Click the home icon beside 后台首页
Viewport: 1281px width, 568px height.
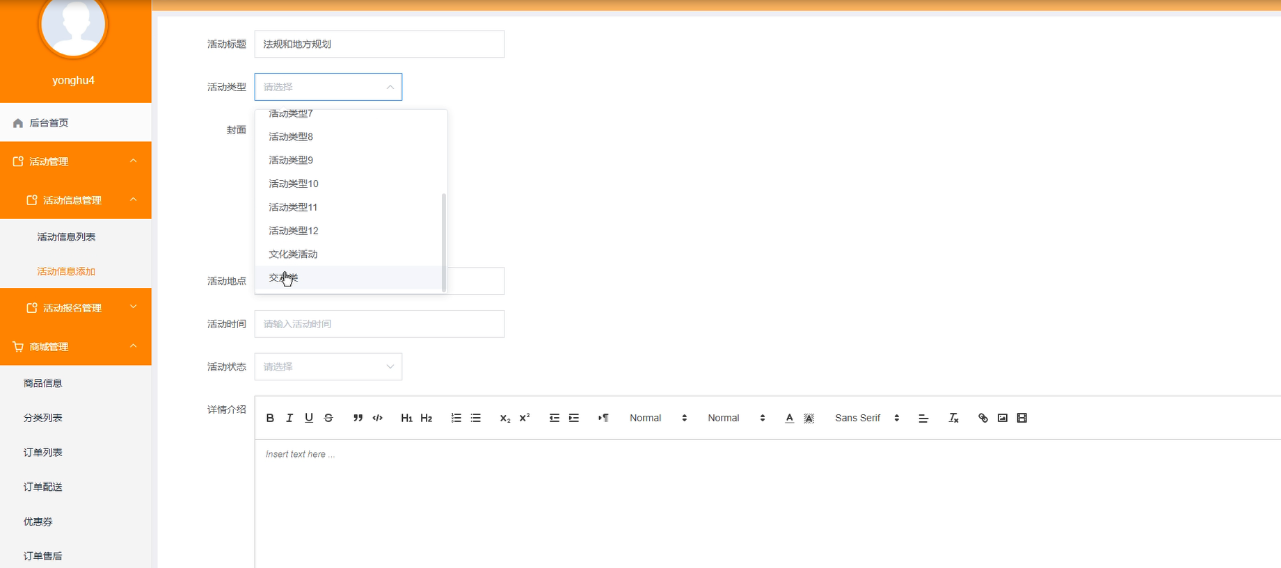18,123
